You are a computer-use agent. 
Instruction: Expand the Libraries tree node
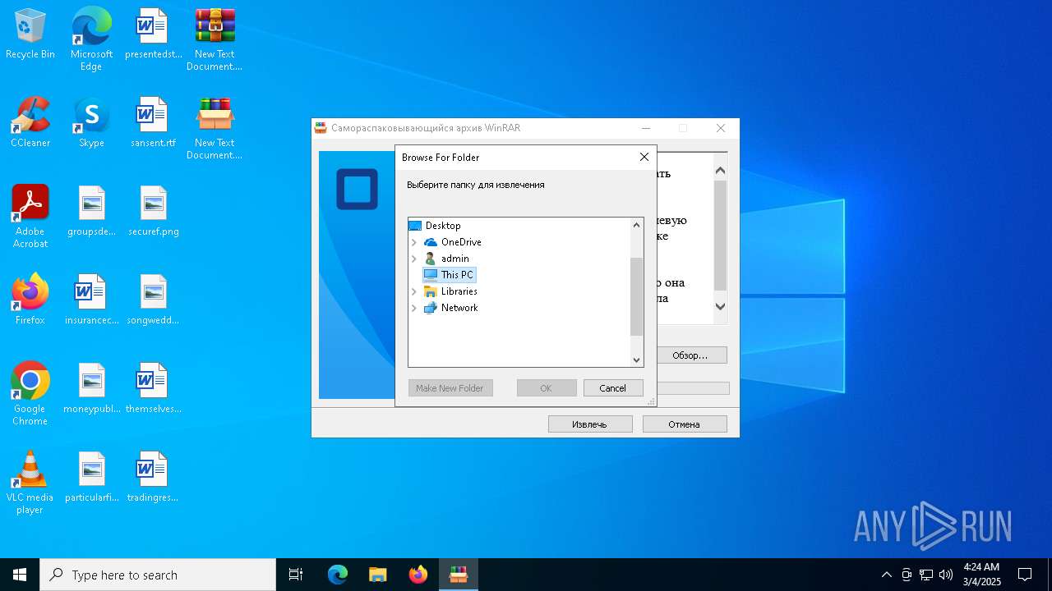tap(414, 291)
